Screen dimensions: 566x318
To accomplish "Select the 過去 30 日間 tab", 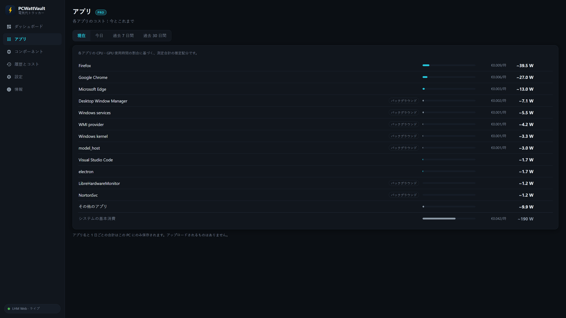I will (x=155, y=36).
